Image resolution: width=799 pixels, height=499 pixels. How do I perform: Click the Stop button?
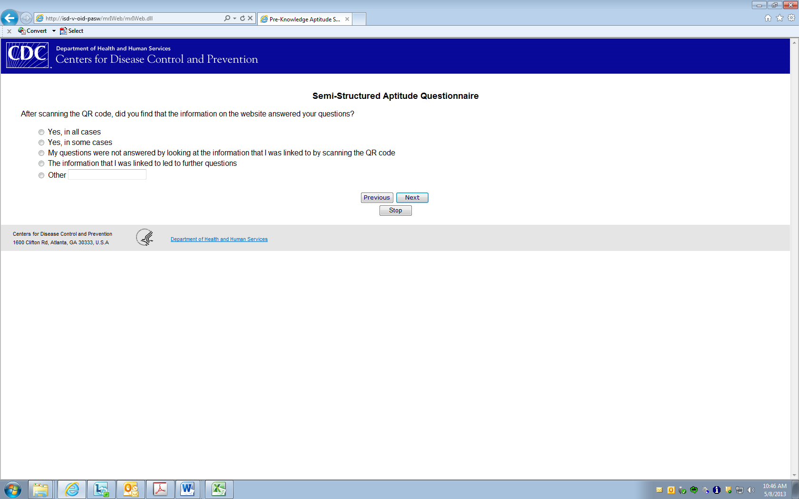[396, 211]
